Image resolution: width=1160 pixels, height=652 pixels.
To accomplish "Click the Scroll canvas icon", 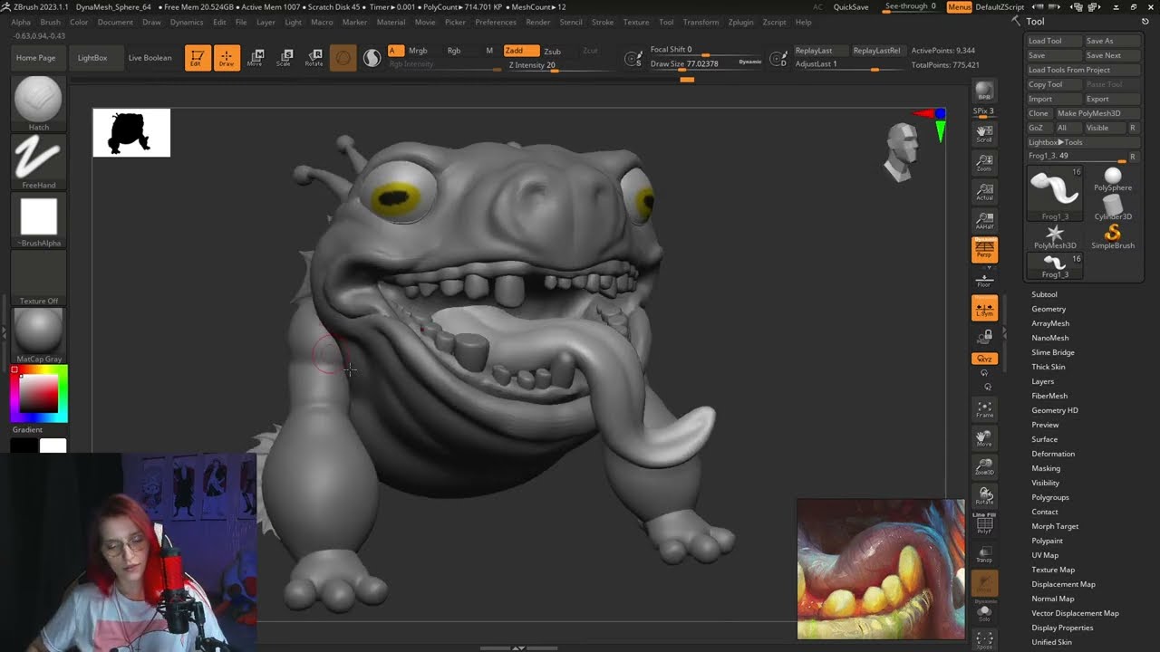I will pyautogui.click(x=984, y=134).
